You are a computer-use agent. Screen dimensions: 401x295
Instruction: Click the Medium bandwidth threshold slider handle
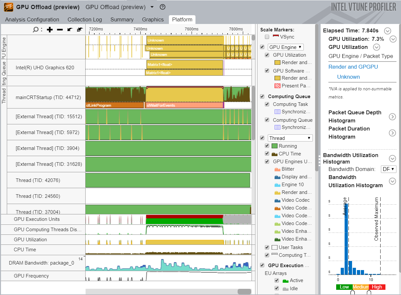(x=352, y=292)
